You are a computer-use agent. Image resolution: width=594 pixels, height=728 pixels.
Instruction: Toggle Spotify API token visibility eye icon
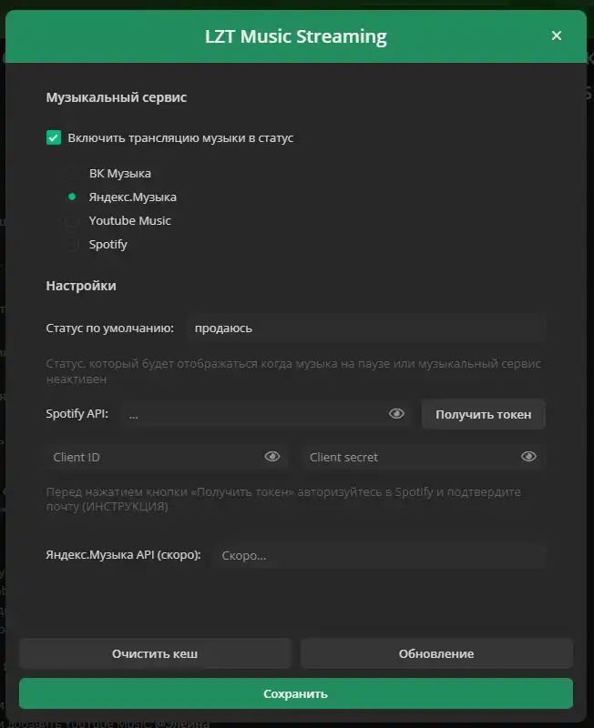coord(396,414)
